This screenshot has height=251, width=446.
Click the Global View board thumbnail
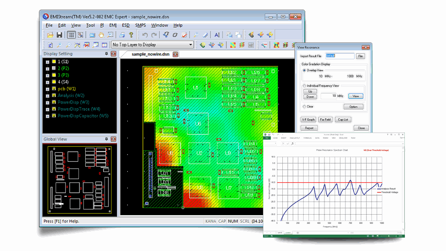(79, 180)
